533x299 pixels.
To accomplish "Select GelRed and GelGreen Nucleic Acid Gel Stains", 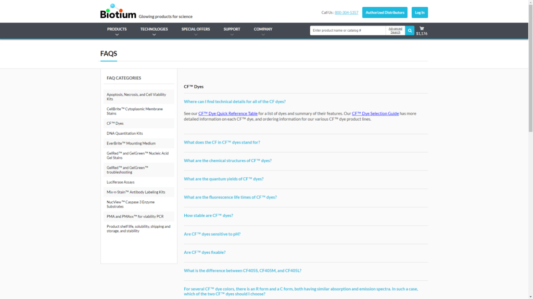I will [138, 155].
